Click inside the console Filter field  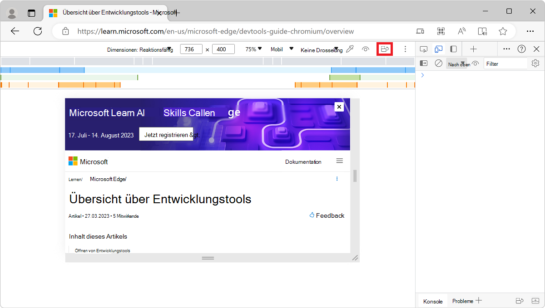(x=505, y=63)
